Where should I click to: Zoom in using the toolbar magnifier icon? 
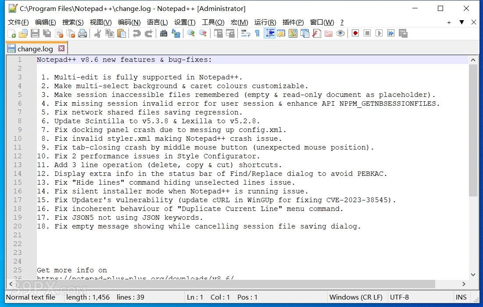tap(190, 33)
